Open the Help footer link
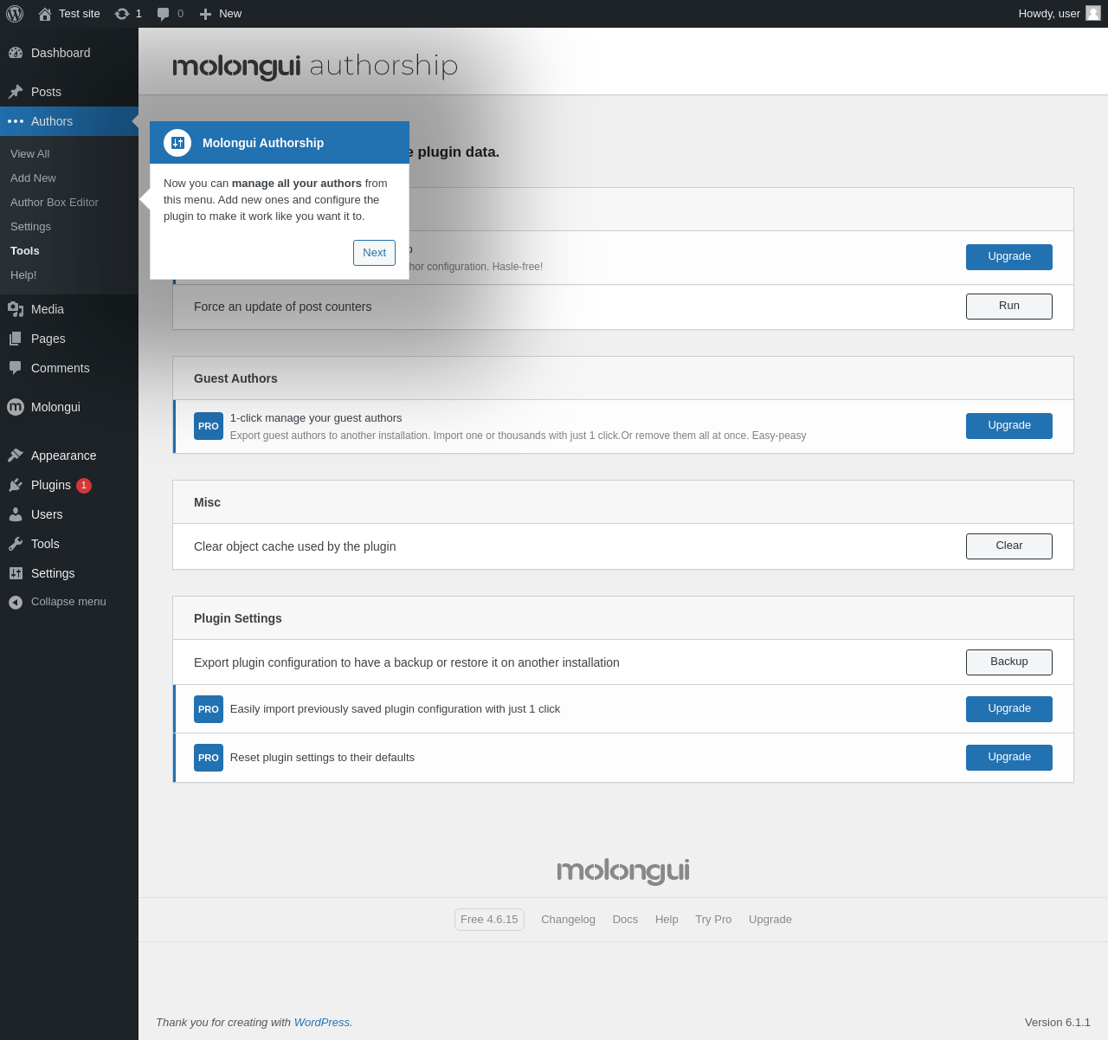 point(667,920)
